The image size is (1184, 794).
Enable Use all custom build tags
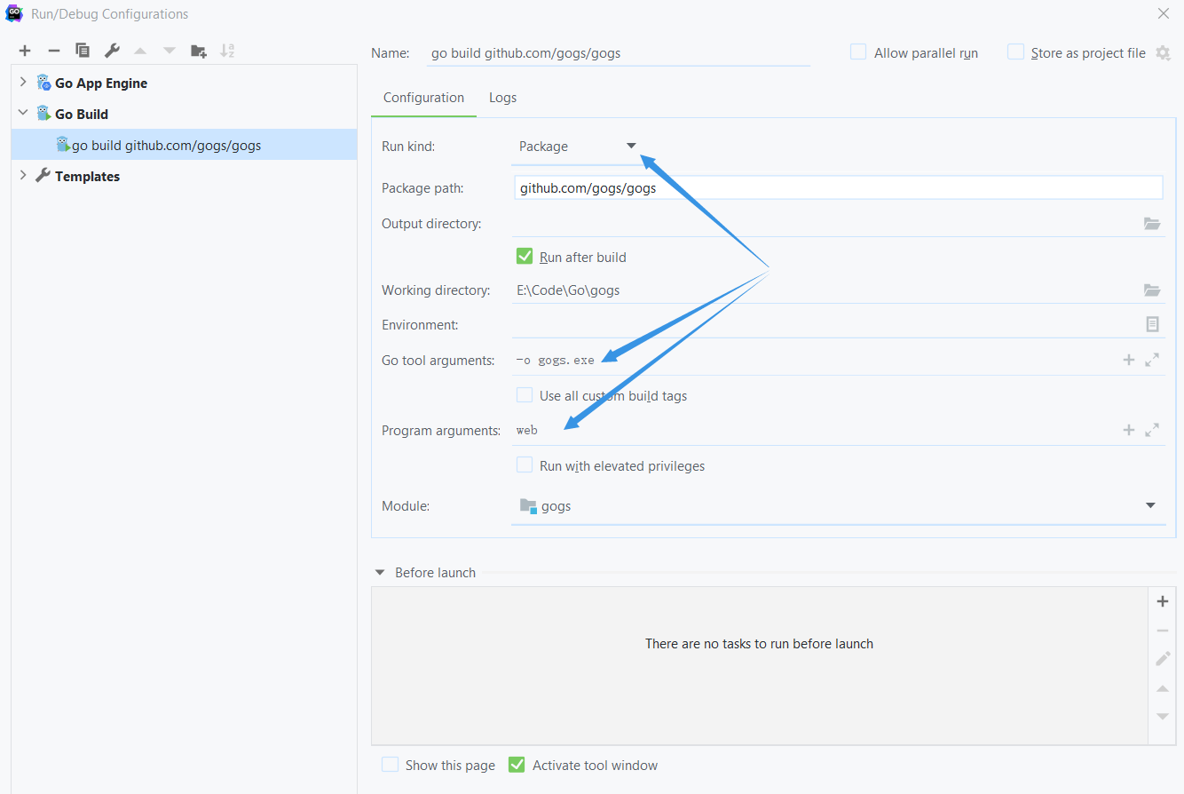click(525, 395)
